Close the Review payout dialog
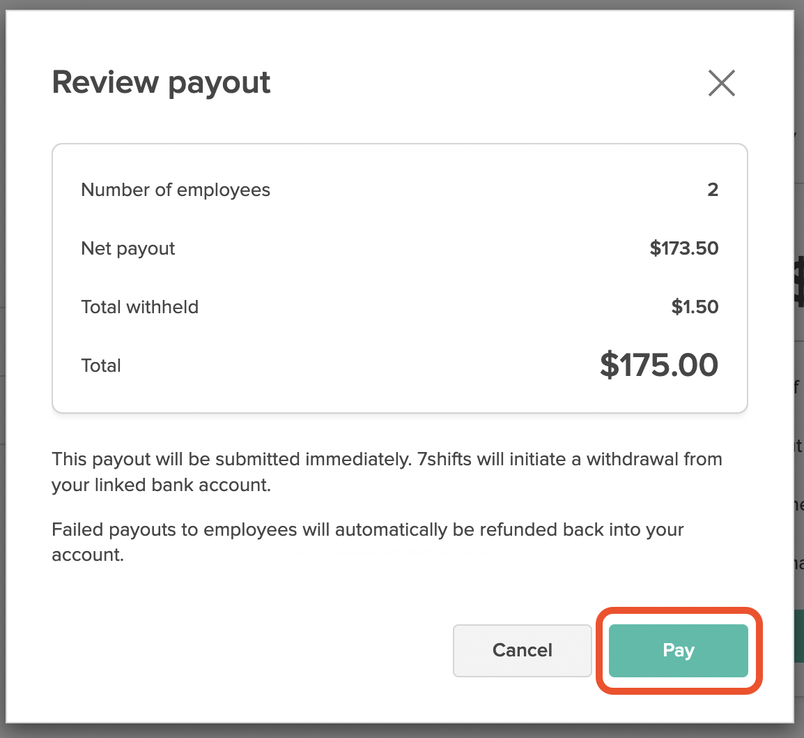 coord(722,82)
